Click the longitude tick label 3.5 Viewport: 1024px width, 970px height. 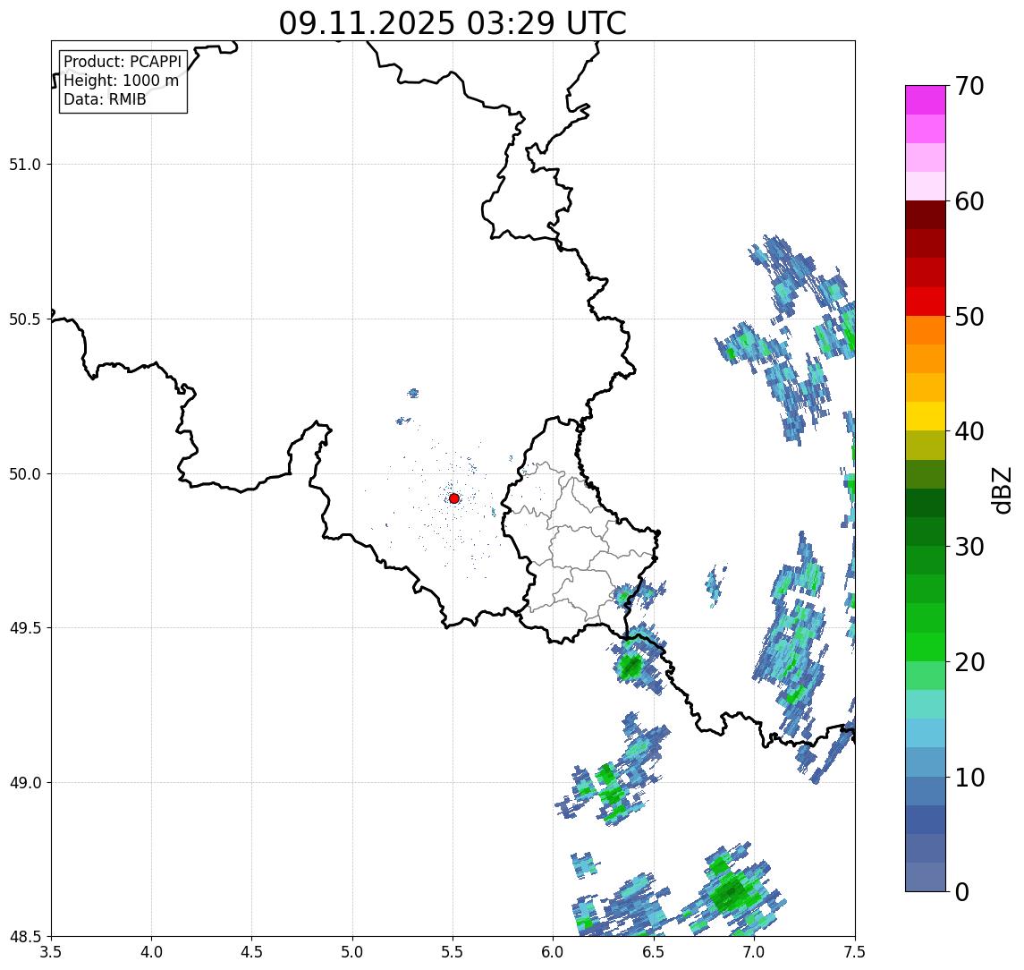coord(51,952)
